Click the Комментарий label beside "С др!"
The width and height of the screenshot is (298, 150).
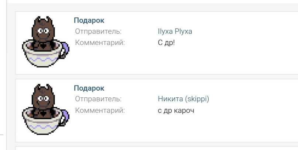pyautogui.click(x=100, y=42)
